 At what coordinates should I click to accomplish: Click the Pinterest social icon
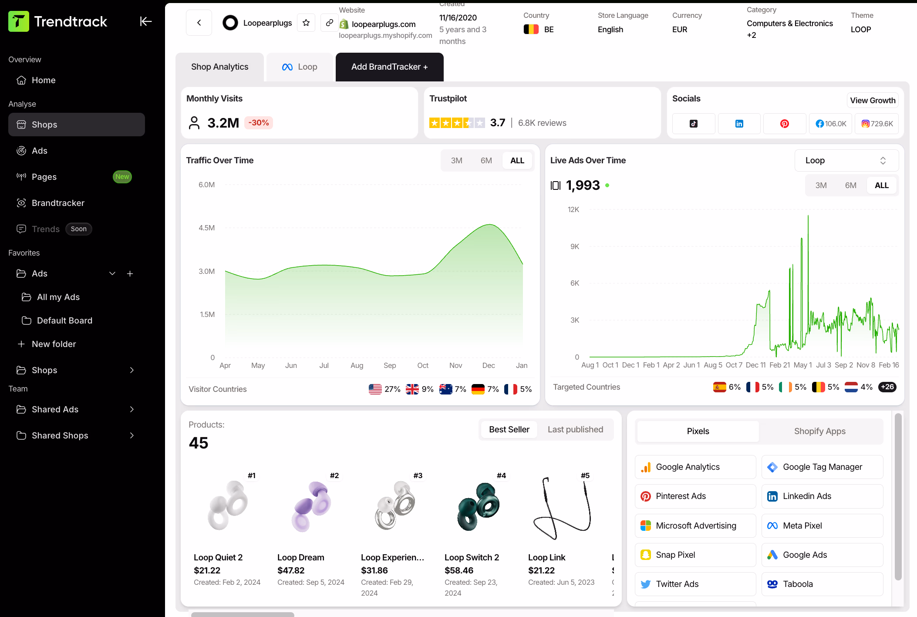785,124
